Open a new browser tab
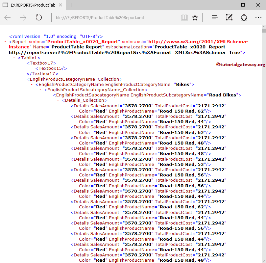This screenshot has width=266, height=263. point(71,5)
